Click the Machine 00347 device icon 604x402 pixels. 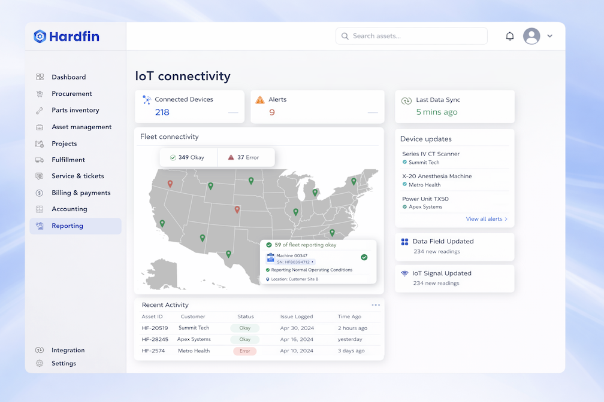pos(271,257)
